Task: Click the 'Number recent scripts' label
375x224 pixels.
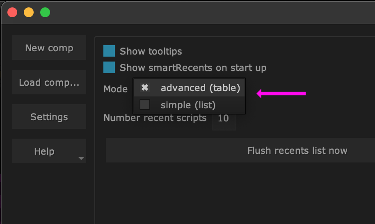Action: (x=155, y=118)
